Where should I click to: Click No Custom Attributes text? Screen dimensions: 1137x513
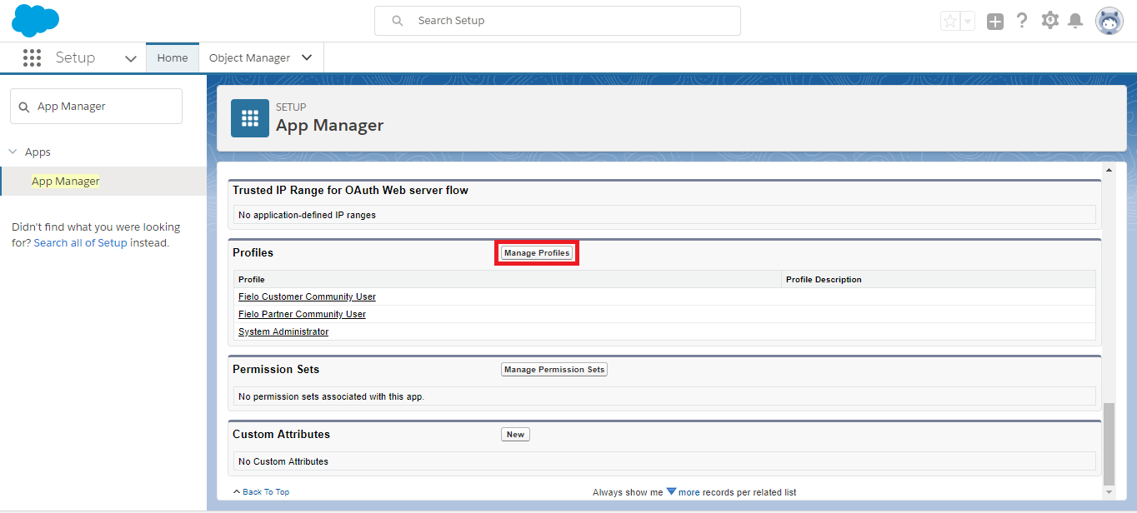pyautogui.click(x=283, y=461)
